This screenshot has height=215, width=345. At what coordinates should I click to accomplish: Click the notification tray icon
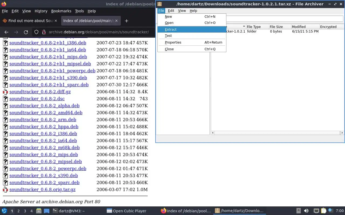click(x=330, y=211)
